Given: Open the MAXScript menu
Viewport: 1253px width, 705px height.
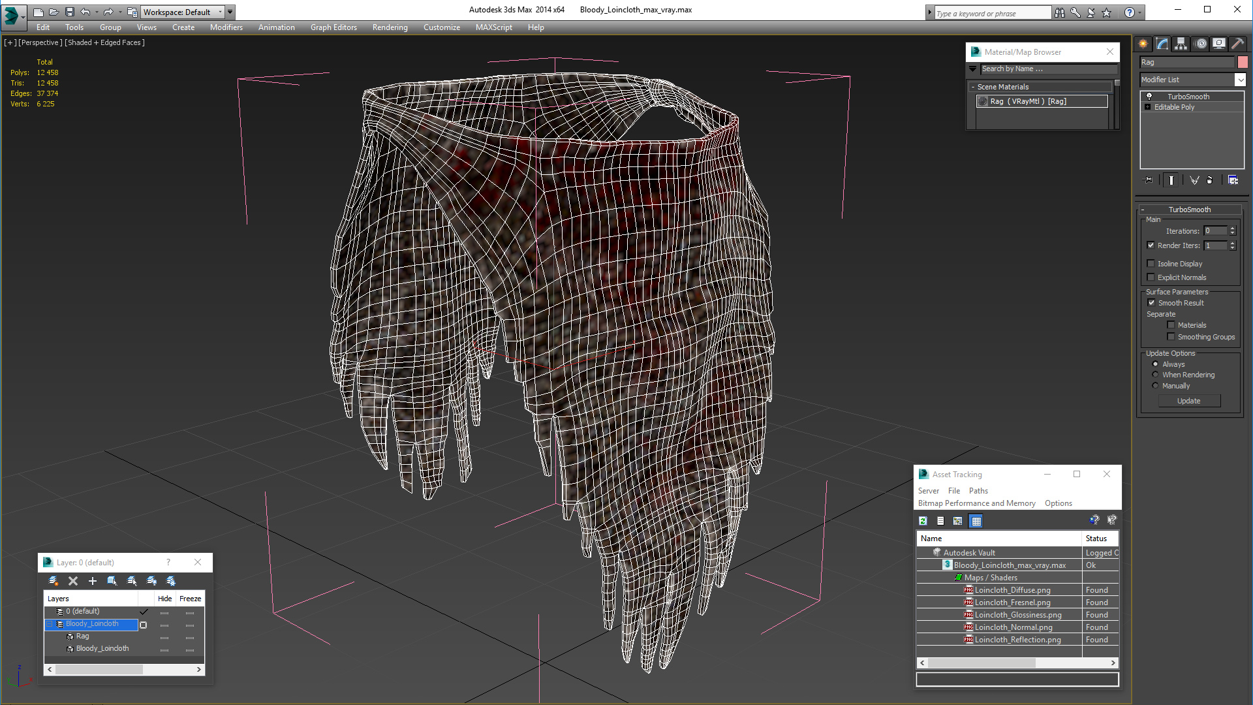Looking at the screenshot, I should click(x=494, y=27).
